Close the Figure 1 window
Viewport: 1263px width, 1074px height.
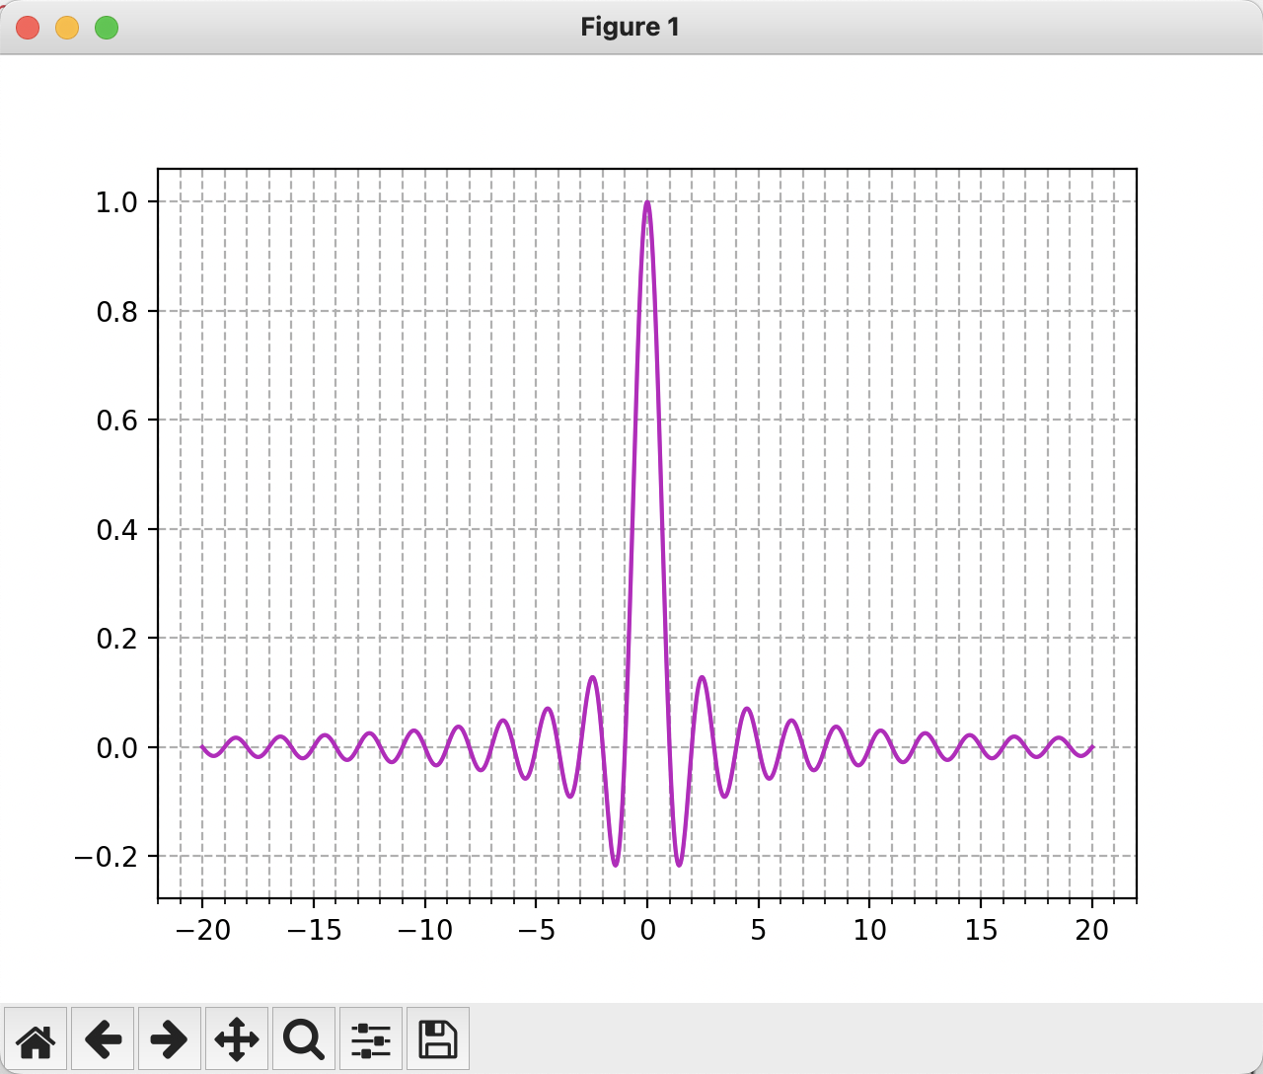(28, 28)
